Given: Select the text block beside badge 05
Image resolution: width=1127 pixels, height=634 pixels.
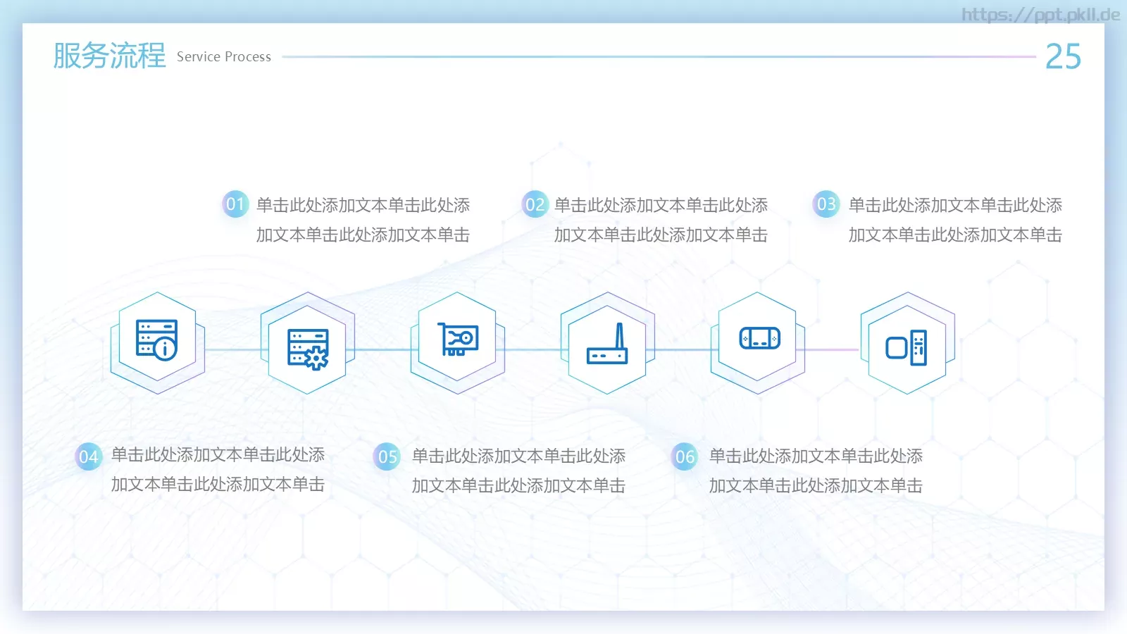Looking at the screenshot, I should [x=518, y=471].
